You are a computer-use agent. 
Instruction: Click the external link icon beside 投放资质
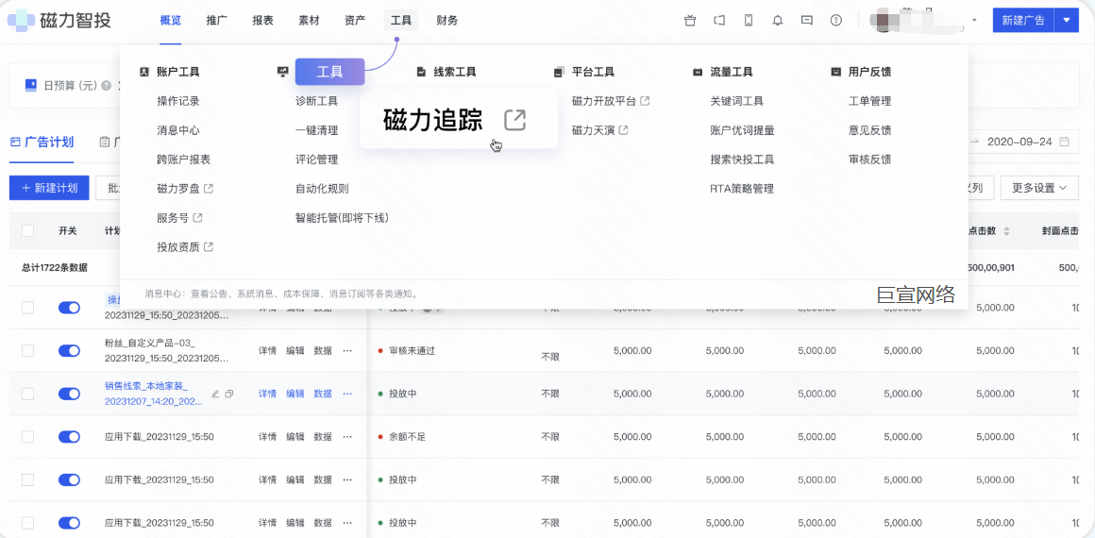click(208, 246)
